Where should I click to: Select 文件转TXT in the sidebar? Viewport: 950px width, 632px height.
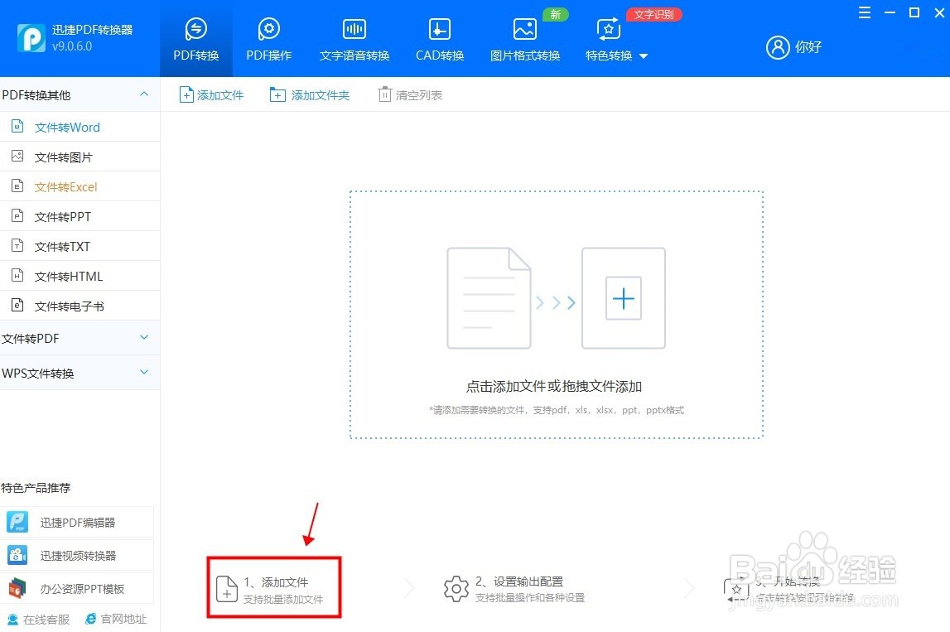(x=80, y=246)
